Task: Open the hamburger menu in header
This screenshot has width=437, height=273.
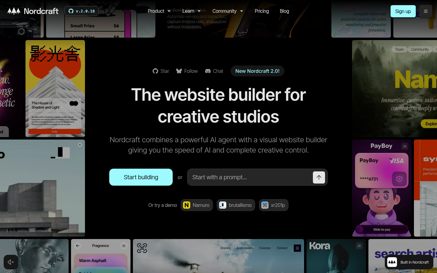Action: [426, 11]
